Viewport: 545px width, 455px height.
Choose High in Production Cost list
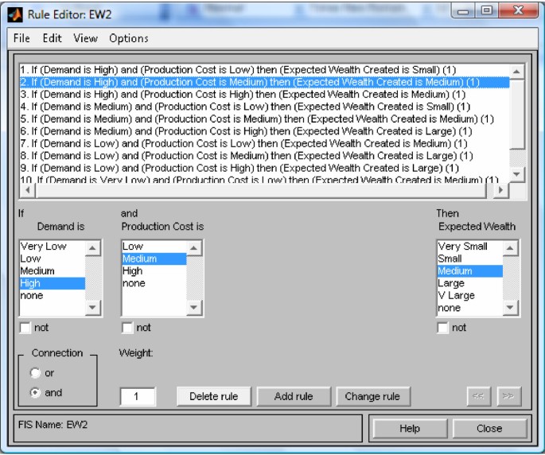click(x=154, y=271)
